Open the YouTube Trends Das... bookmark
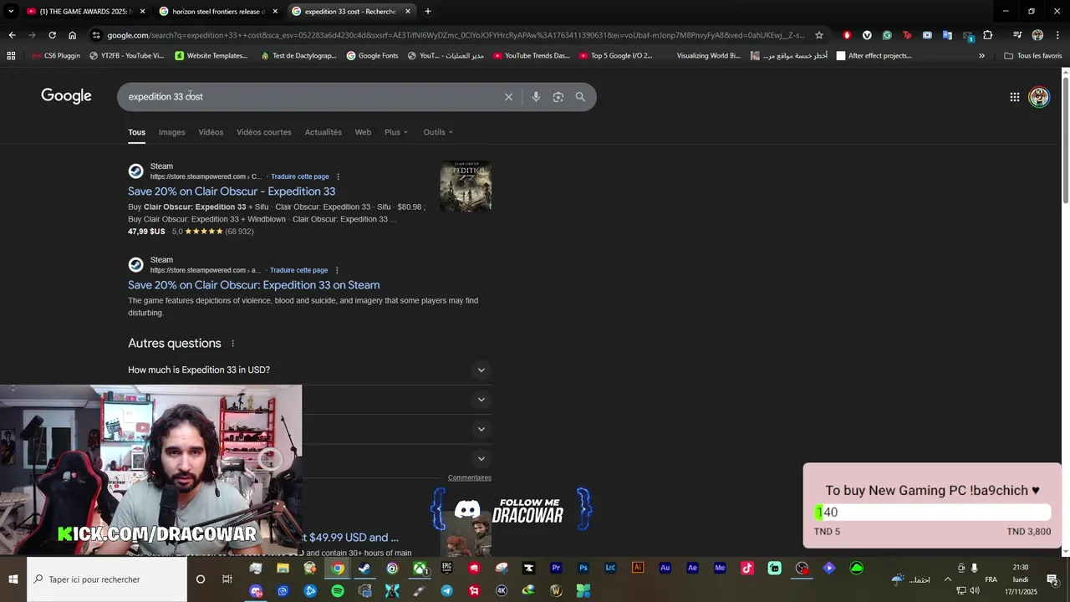The image size is (1070, 602). pos(531,56)
